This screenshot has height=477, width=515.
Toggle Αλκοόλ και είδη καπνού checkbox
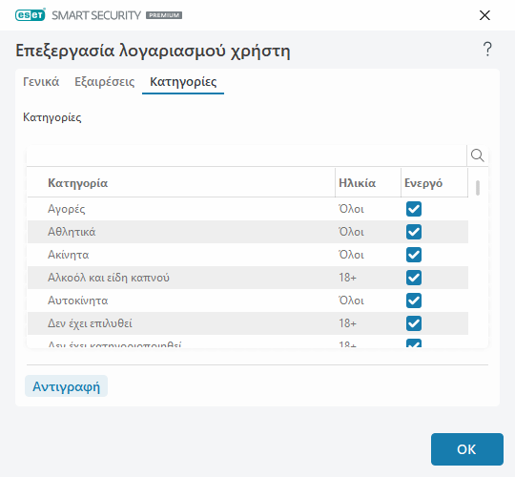(x=414, y=278)
